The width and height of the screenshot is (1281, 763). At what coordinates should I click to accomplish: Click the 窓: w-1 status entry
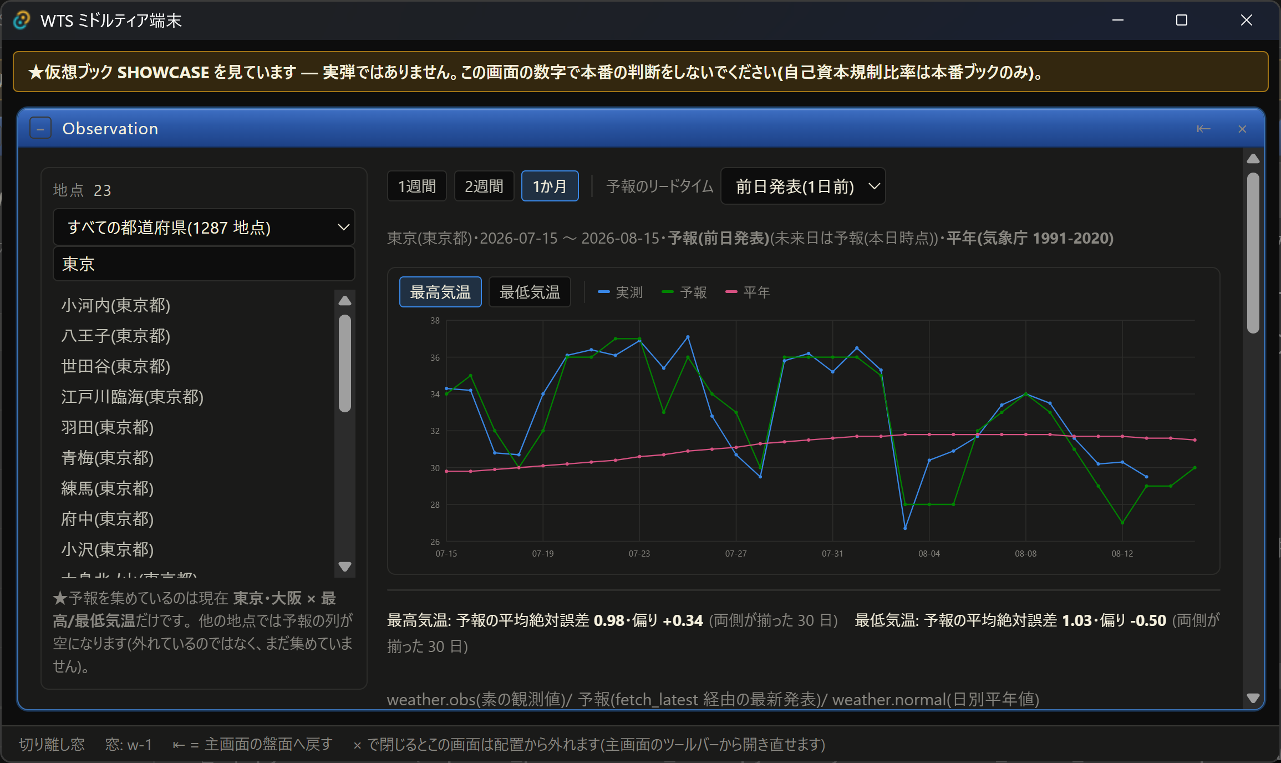129,744
